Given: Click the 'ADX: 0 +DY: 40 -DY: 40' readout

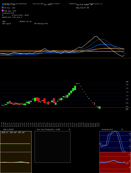Looking at the screenshot, I should 13,133.
